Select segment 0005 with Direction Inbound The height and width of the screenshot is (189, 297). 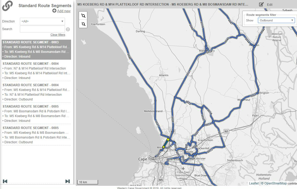tap(36, 113)
